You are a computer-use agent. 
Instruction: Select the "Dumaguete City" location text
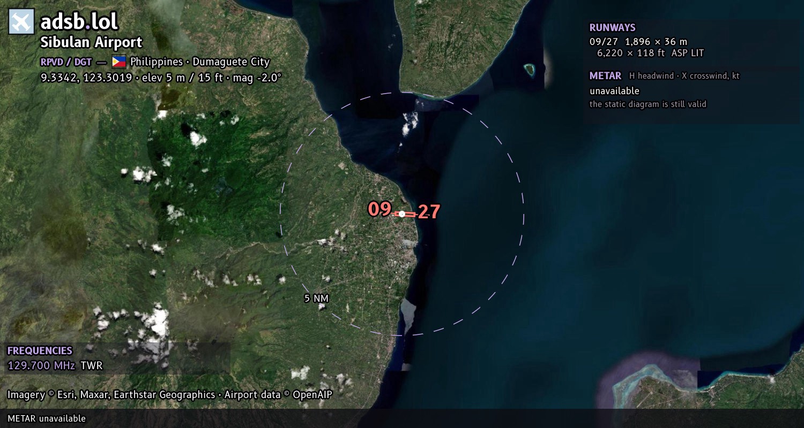point(231,62)
